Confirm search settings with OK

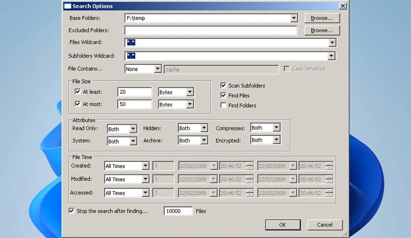click(x=283, y=225)
